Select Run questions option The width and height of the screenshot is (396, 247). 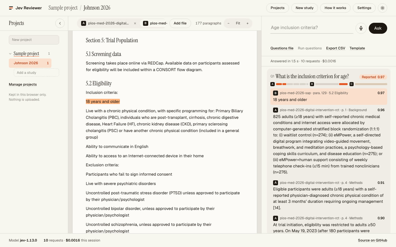310,48
